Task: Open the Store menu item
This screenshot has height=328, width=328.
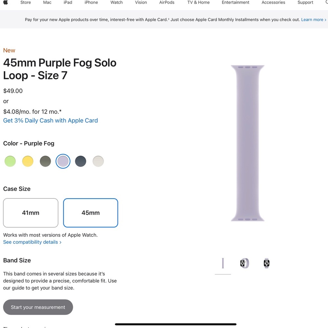Action: click(25, 2)
